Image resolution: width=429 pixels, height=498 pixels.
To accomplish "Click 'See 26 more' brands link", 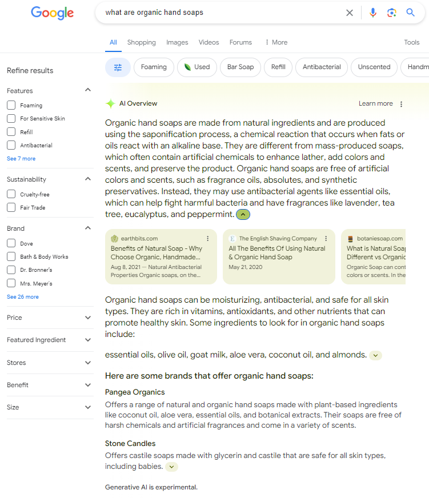I will (23, 296).
